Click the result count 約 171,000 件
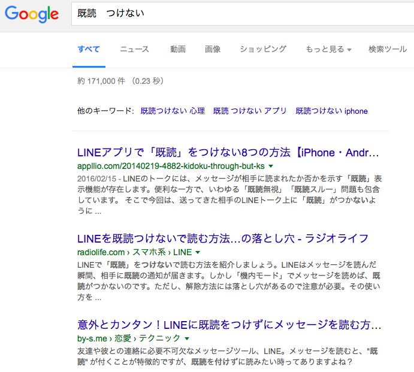Screen dimensions: 414x372 coord(101,81)
